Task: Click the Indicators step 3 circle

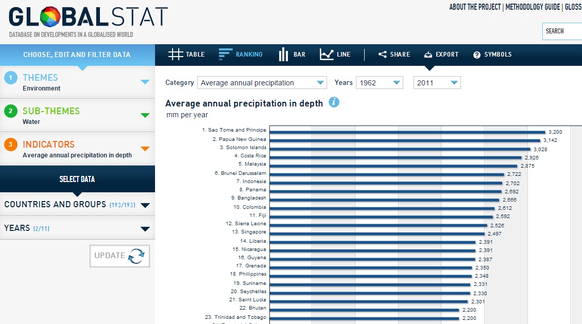Action: (11, 144)
